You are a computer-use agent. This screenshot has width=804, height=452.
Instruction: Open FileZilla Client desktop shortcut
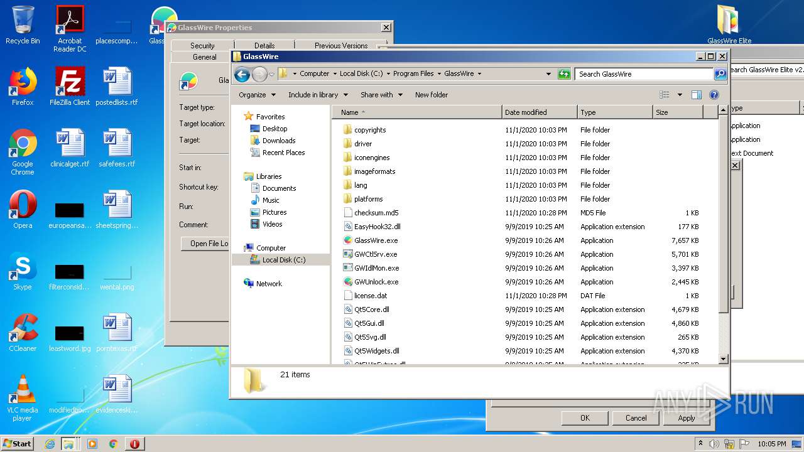(70, 87)
